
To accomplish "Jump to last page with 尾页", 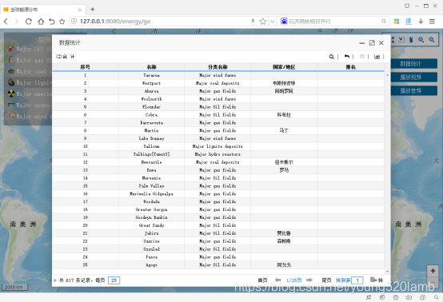I will click(326, 280).
